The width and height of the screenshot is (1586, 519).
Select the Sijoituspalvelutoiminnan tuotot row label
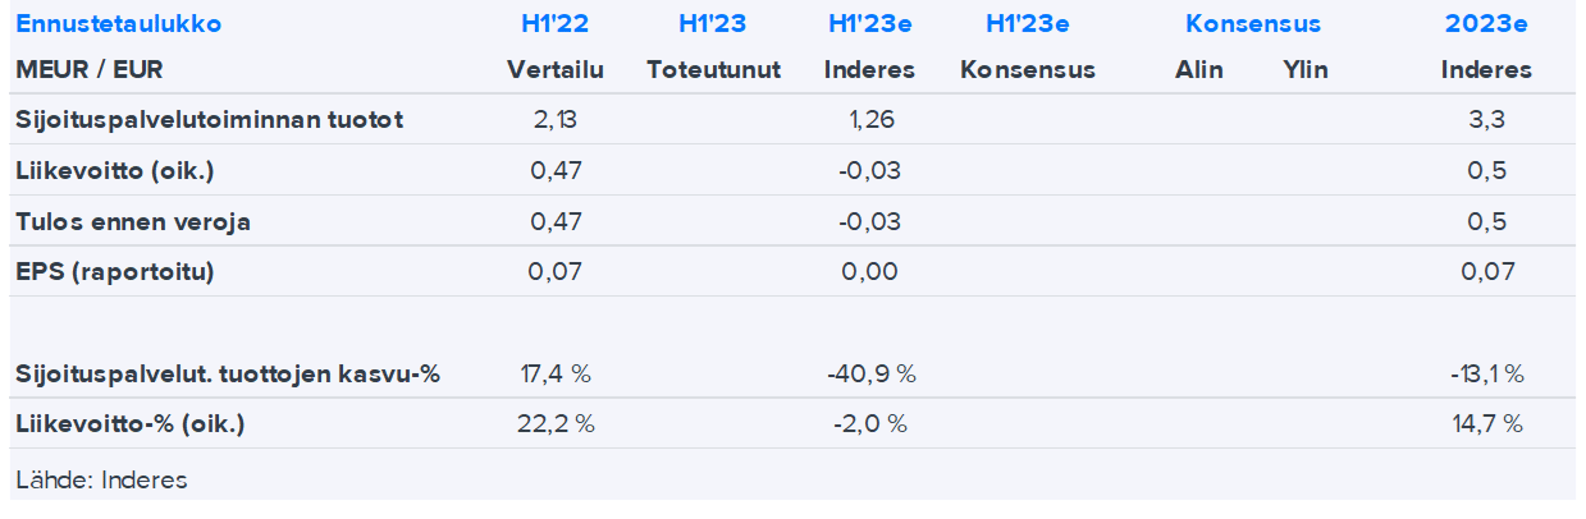pyautogui.click(x=209, y=119)
